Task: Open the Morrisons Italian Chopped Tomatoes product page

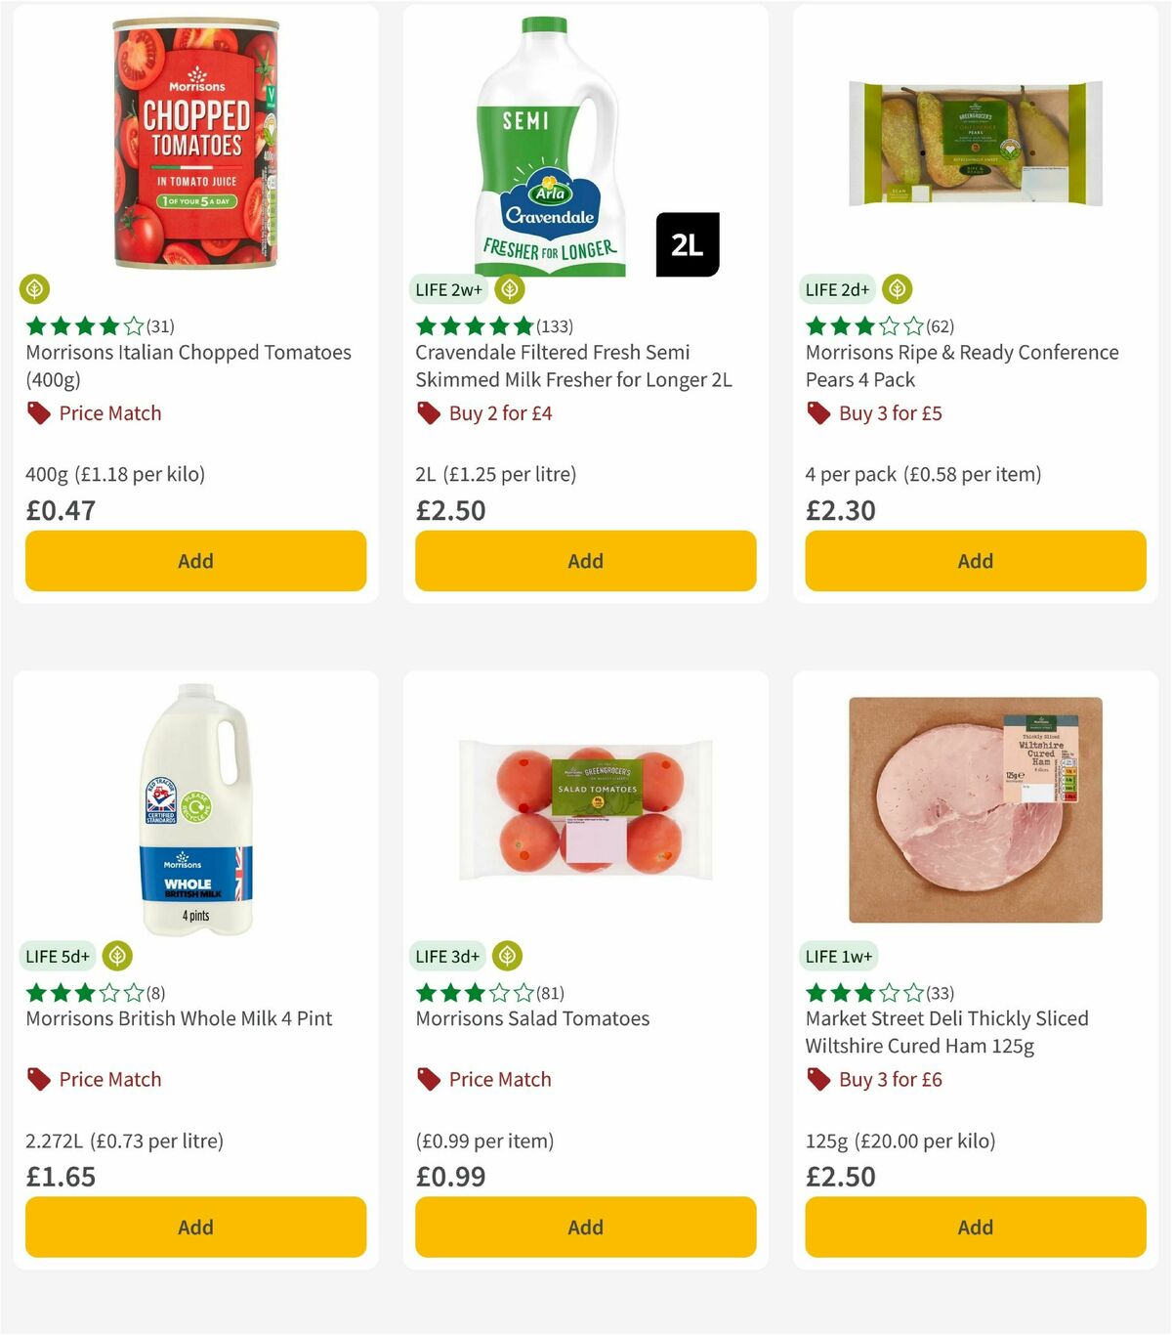Action: pyautogui.click(x=188, y=366)
